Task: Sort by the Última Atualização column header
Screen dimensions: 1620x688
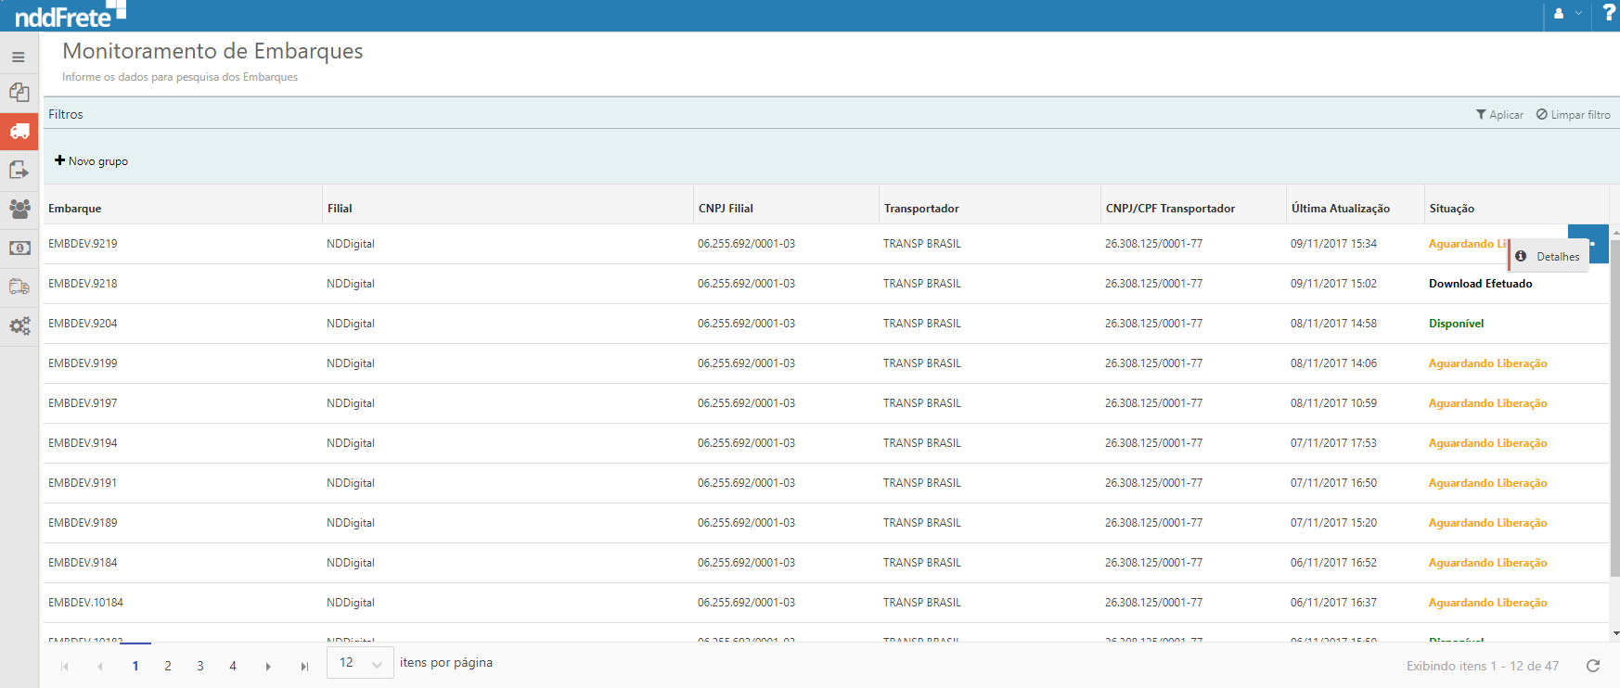Action: click(x=1340, y=209)
